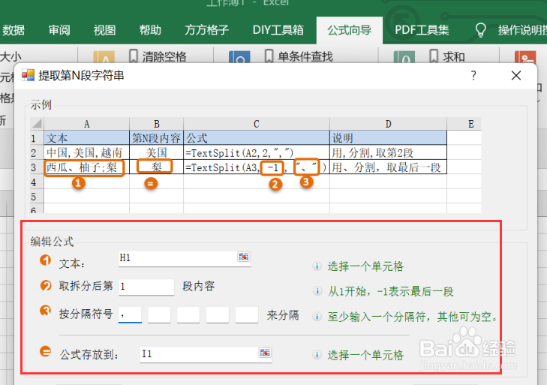Click the 清除空格 ribbon command
Viewport: 547px width, 385px height.
158,56
